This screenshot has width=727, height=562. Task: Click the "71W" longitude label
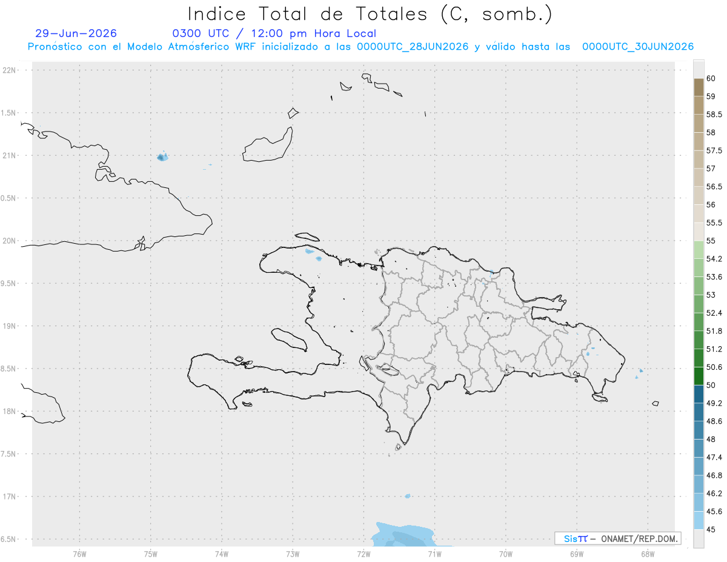[434, 555]
